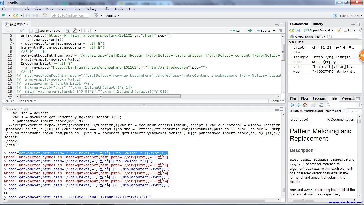Switch to the Packages tab
Screen dimensions: 364x205
tap(319, 98)
